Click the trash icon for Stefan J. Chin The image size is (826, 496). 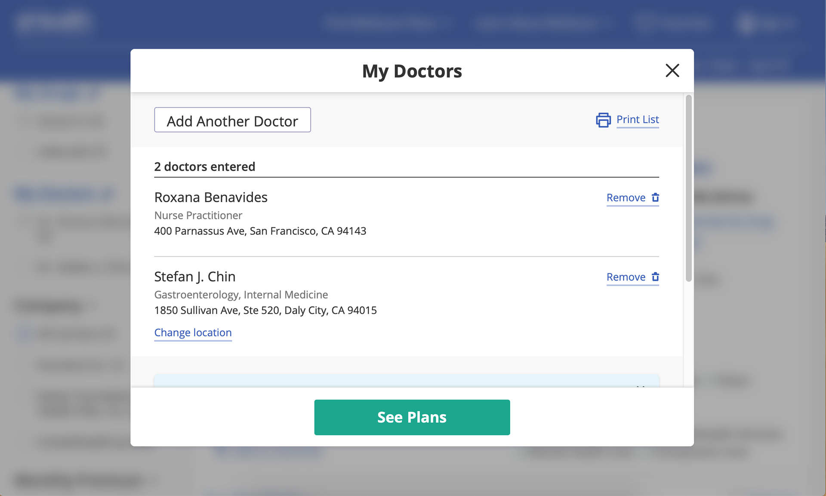[655, 277]
